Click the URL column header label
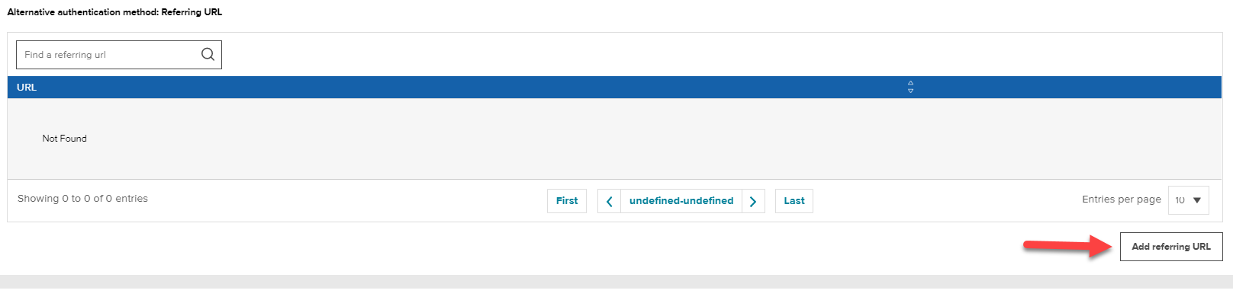This screenshot has height=300, width=1233. [x=27, y=87]
